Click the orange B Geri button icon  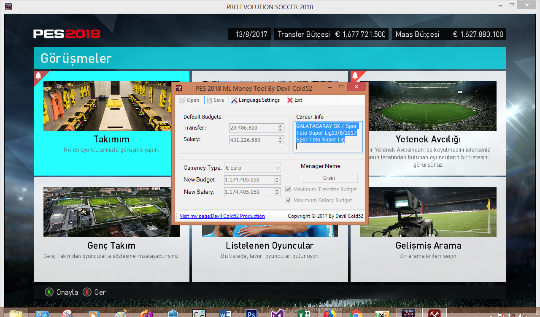pyautogui.click(x=87, y=292)
